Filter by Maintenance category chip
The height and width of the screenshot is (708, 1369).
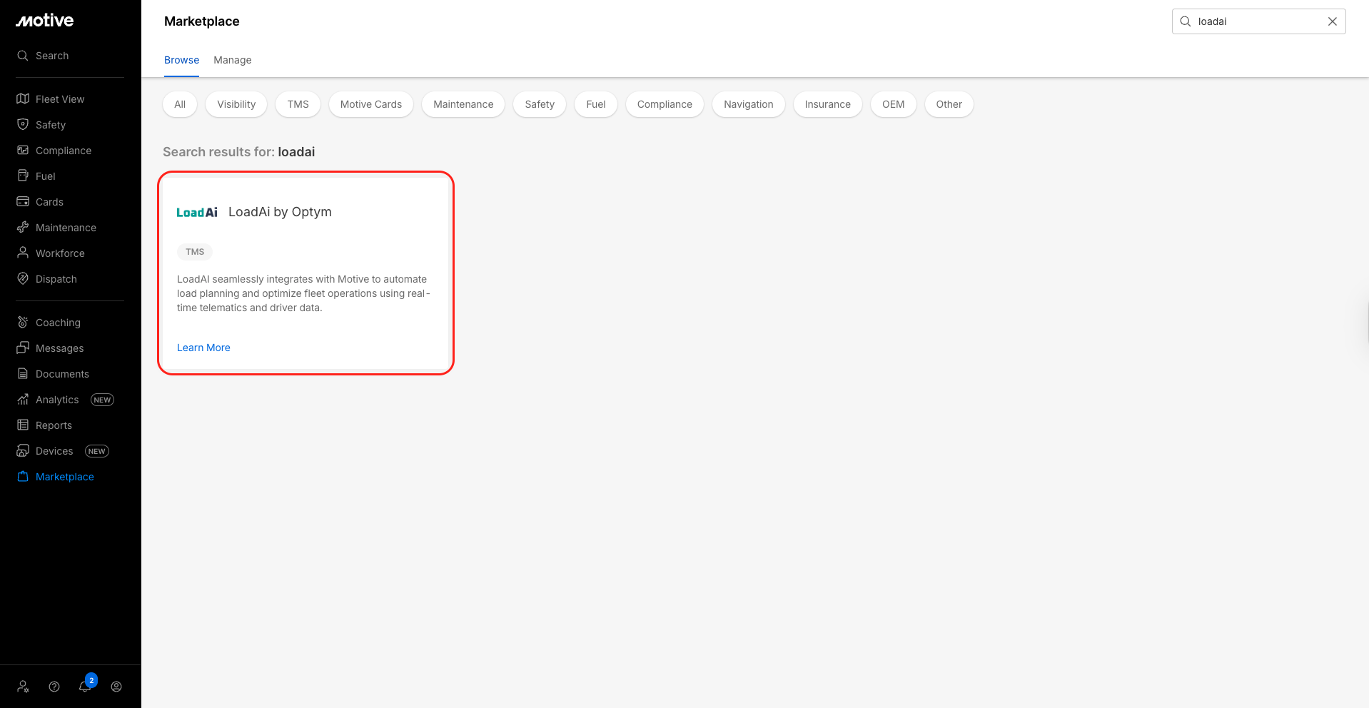click(x=463, y=104)
